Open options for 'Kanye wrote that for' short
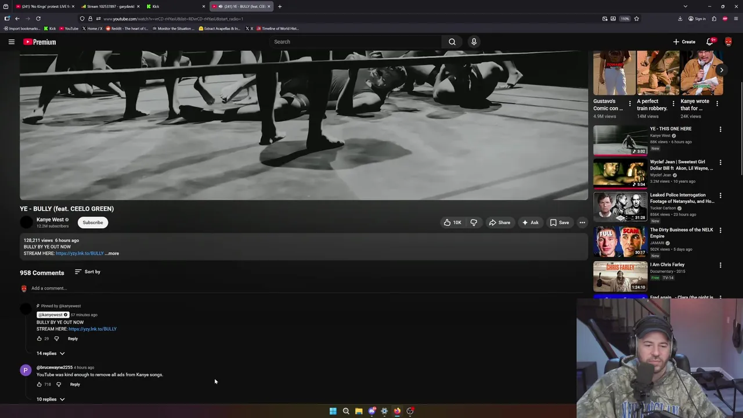This screenshot has width=743, height=418. 717,104
